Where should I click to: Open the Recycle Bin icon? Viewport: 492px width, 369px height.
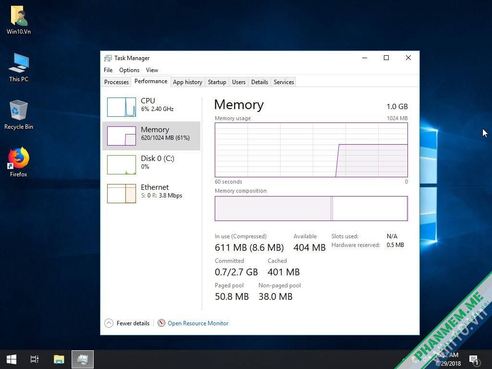point(19,115)
